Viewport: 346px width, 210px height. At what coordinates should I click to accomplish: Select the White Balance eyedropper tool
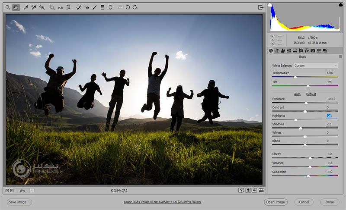(x=26, y=7)
